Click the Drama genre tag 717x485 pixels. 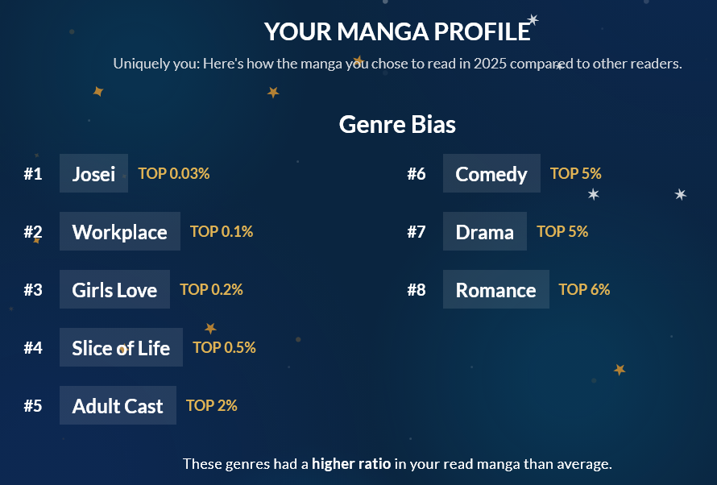[x=484, y=232]
